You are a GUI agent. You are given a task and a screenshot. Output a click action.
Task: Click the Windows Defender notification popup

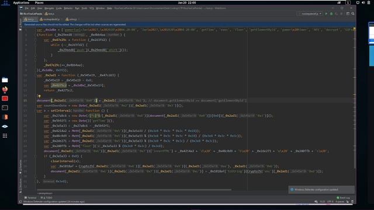(321, 190)
